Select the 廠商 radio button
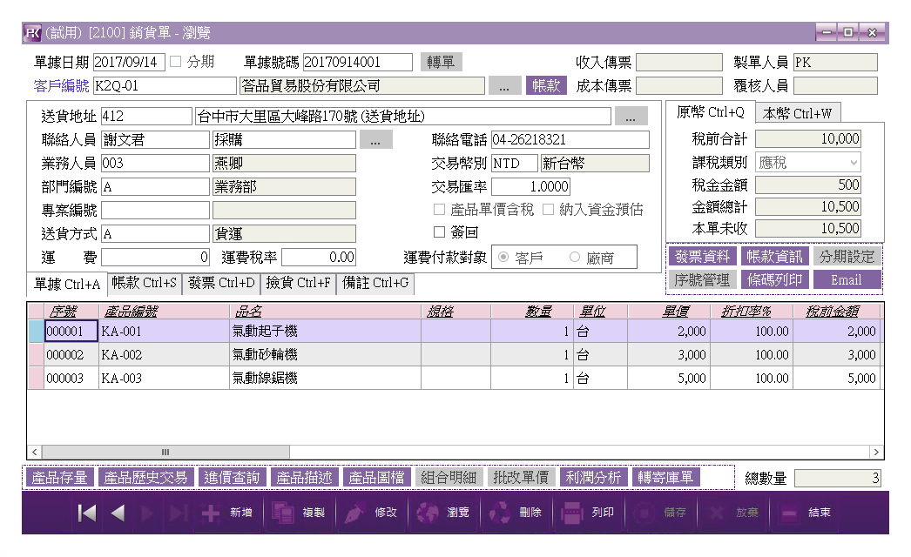Image resolution: width=911 pixels, height=557 pixels. pyautogui.click(x=575, y=257)
